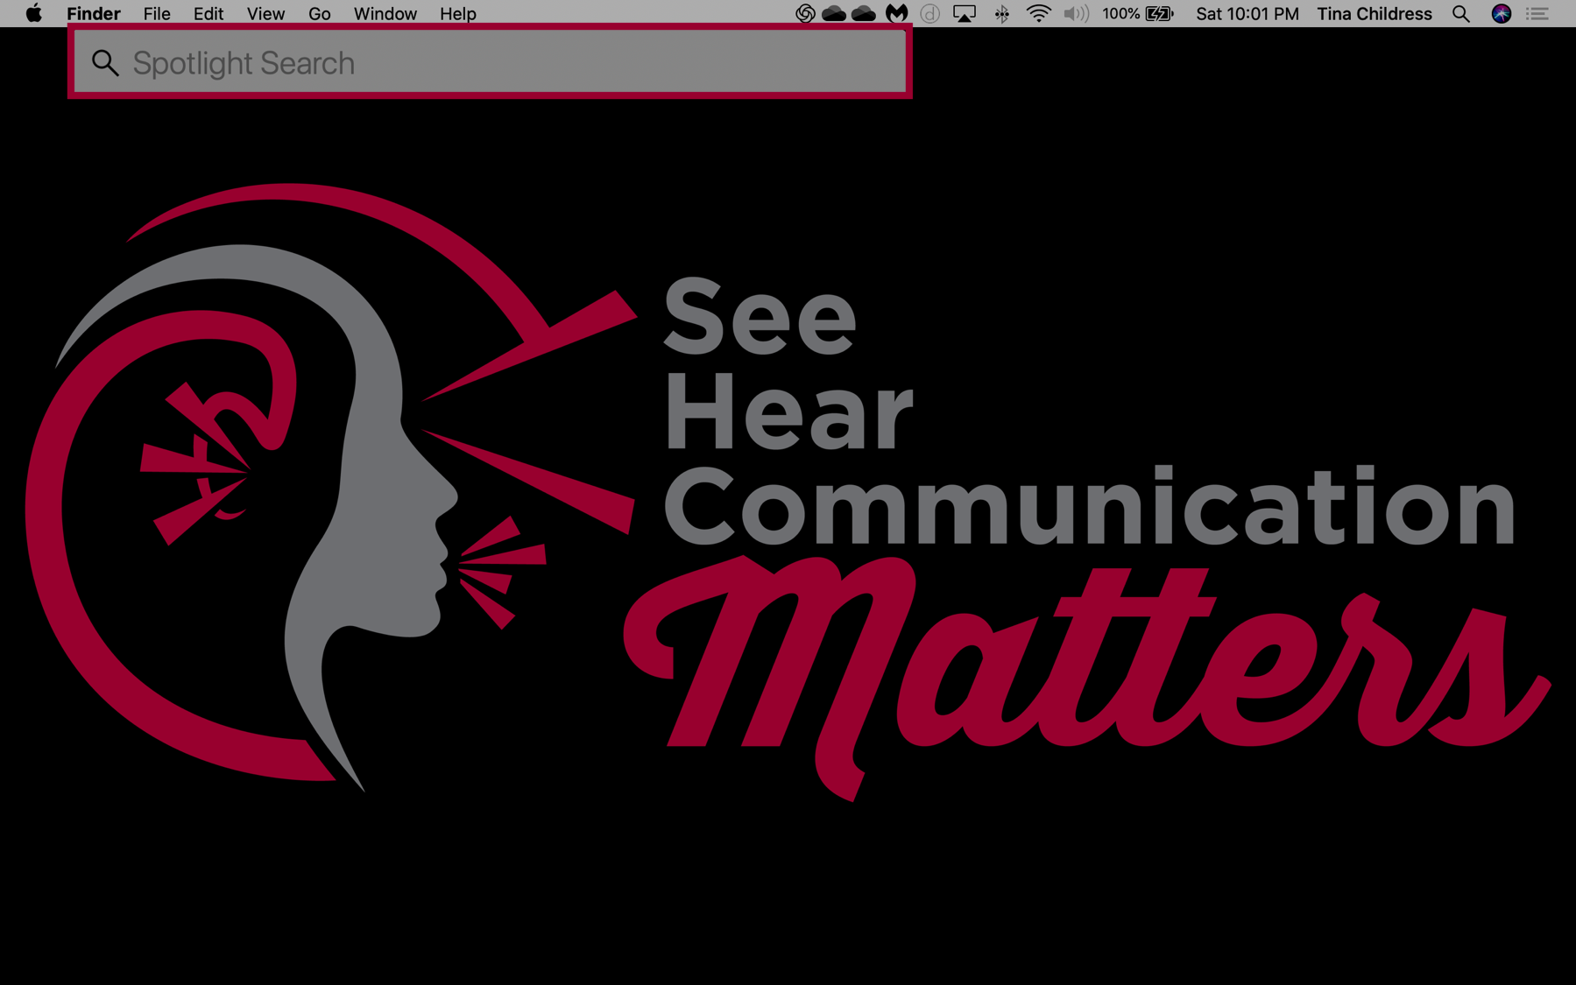Screen dimensions: 1576x985
Task: Open the Bluetooth status menu
Action: point(1001,14)
